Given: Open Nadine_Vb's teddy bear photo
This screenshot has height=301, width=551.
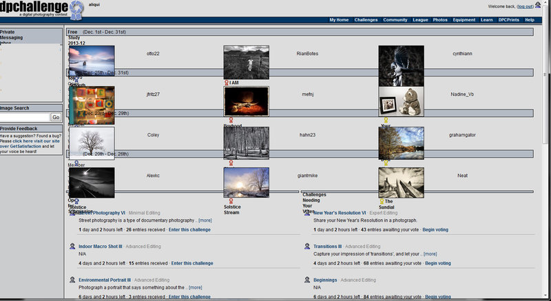Looking at the screenshot, I should pyautogui.click(x=402, y=101).
